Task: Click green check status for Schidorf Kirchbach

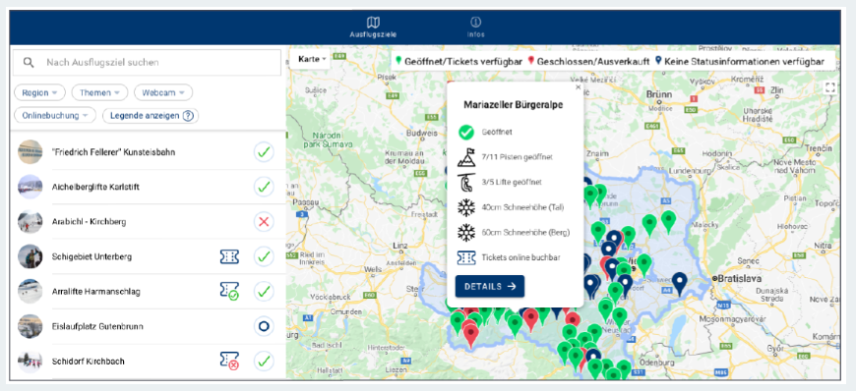Action: pos(265,361)
